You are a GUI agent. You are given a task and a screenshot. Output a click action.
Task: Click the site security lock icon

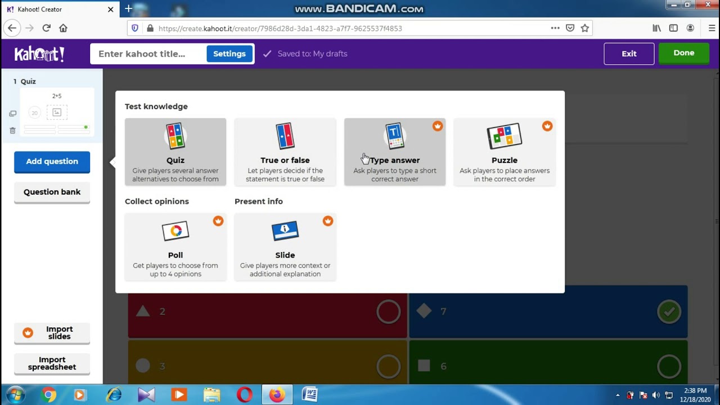[x=150, y=28]
